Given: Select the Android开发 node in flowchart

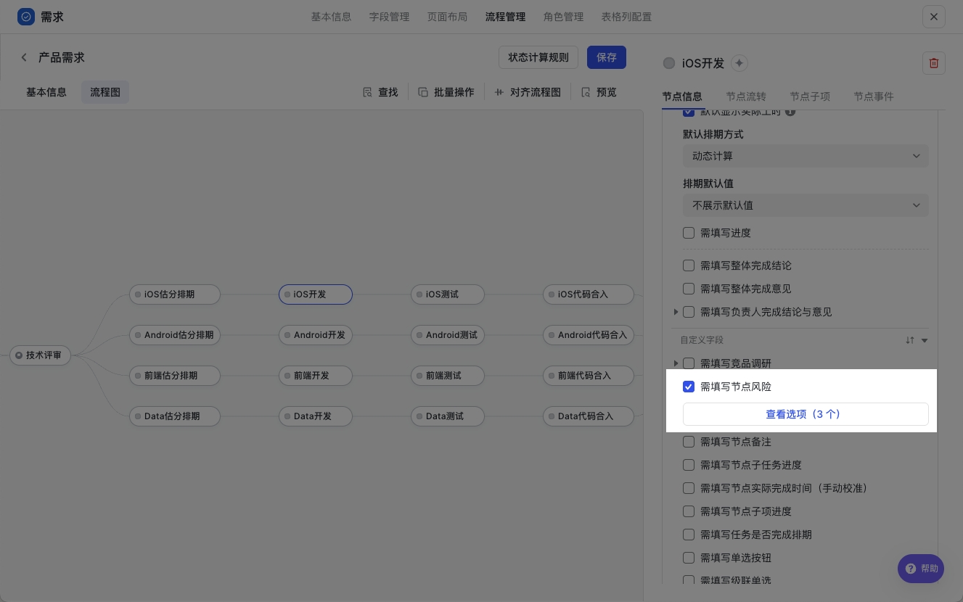Looking at the screenshot, I should [x=316, y=335].
